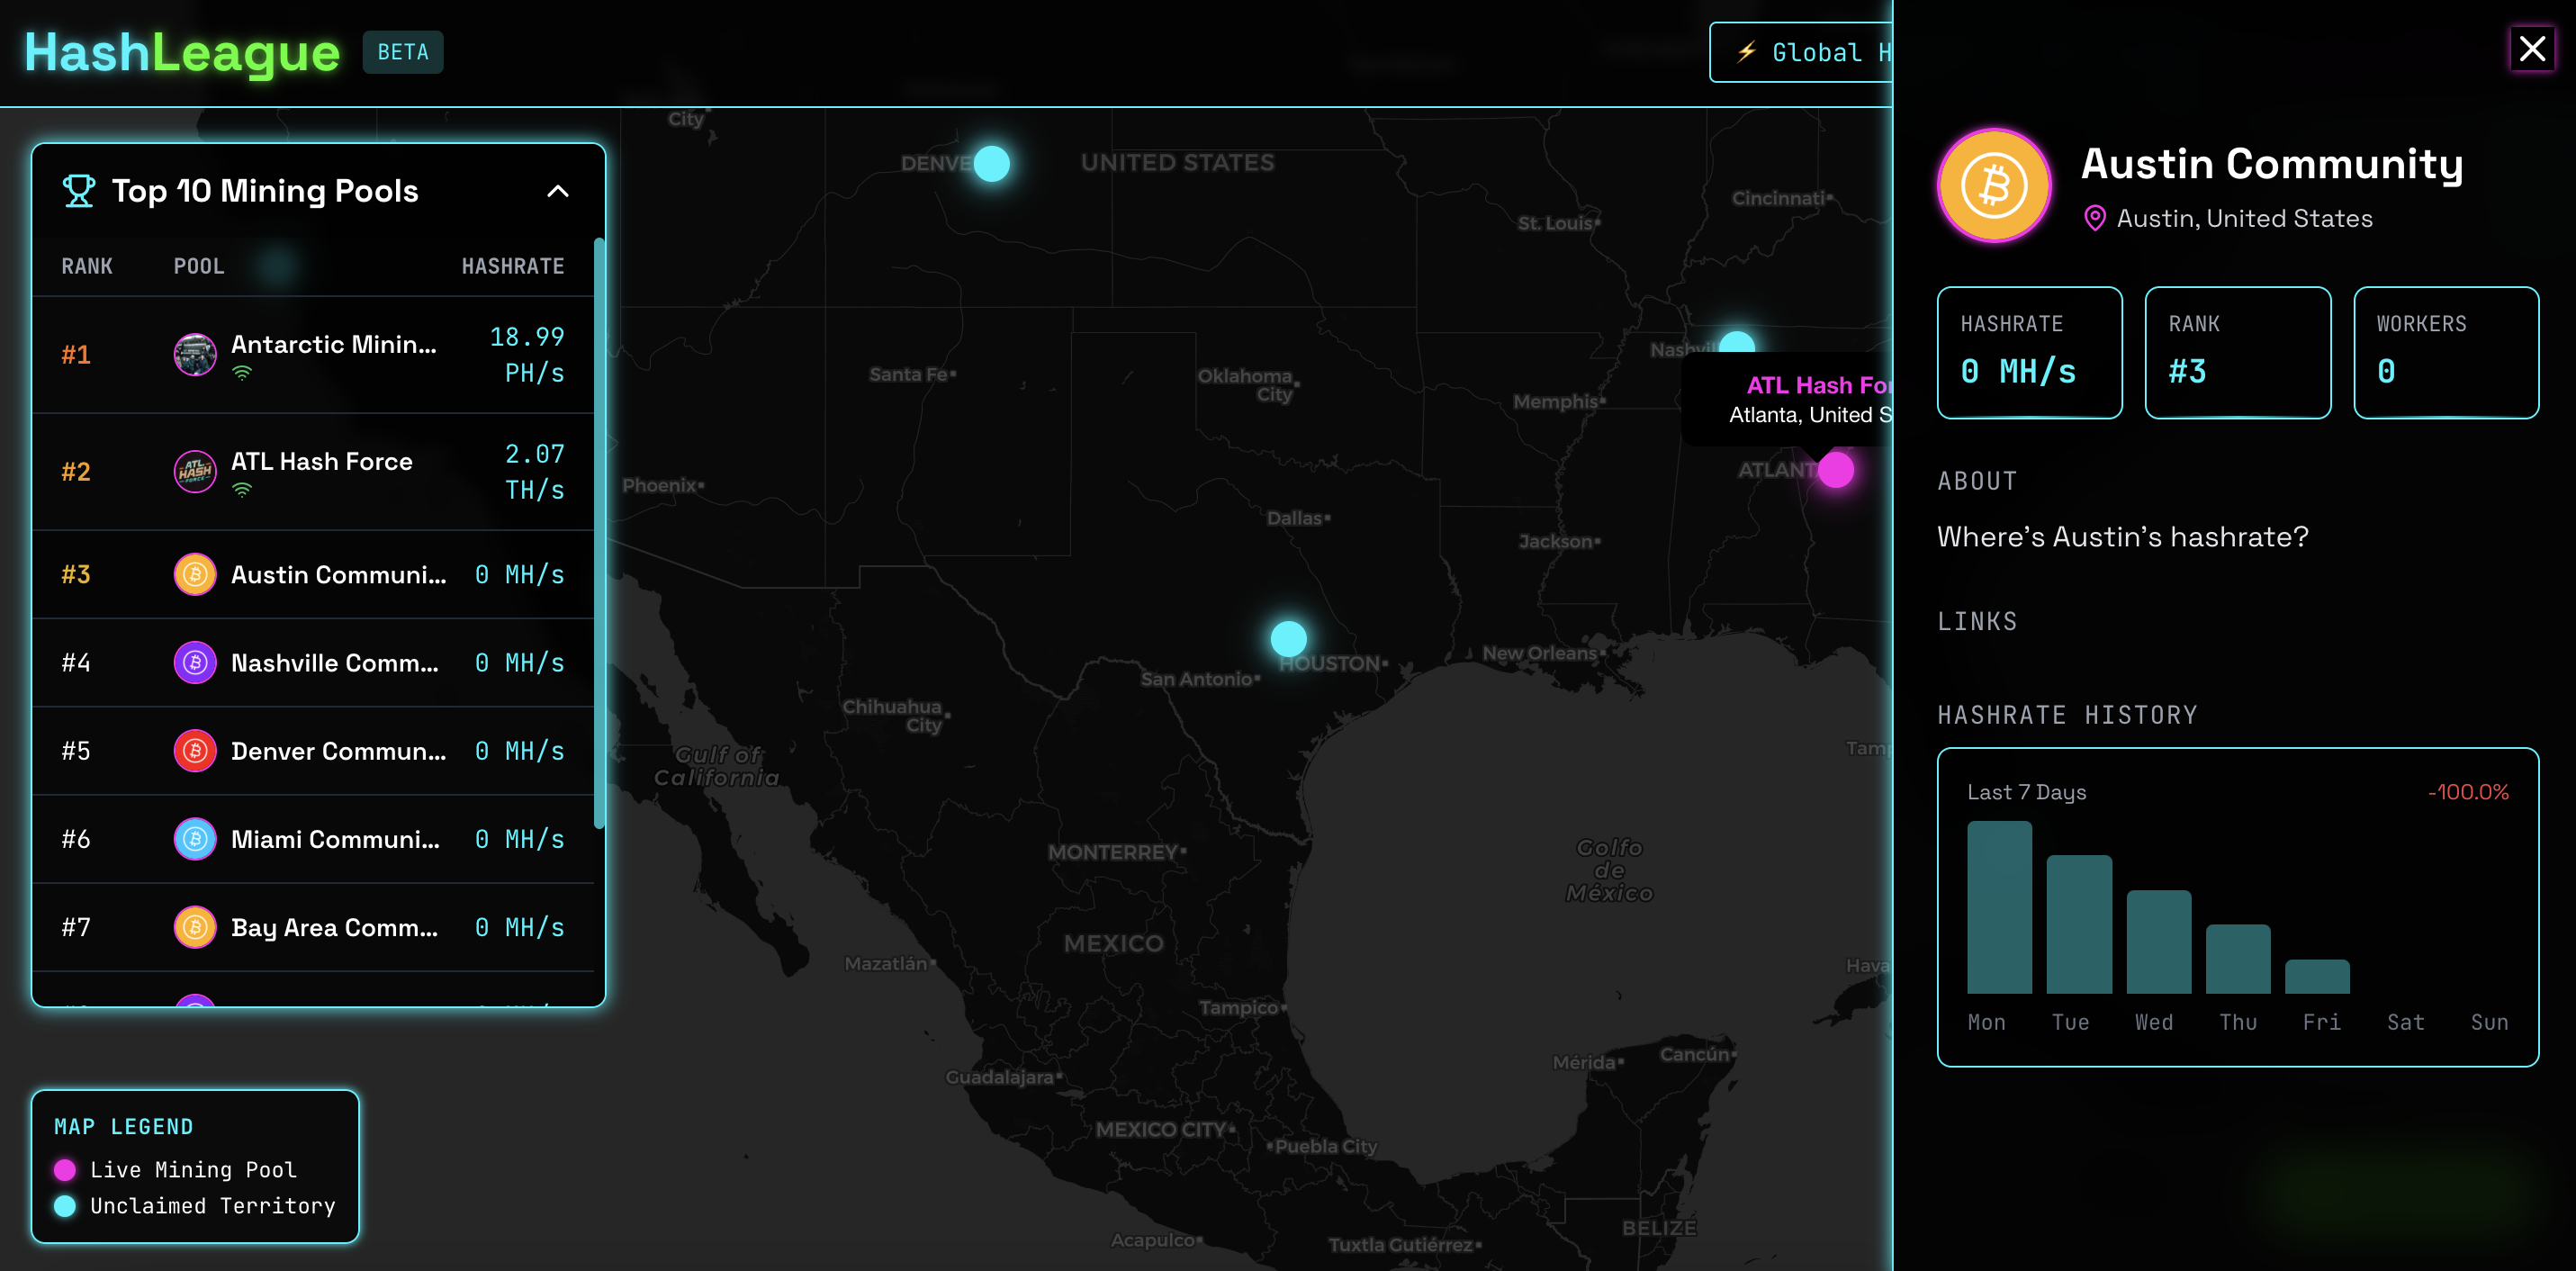Click the location pin icon near Austin, United States
This screenshot has height=1271, width=2576.
[2095, 218]
